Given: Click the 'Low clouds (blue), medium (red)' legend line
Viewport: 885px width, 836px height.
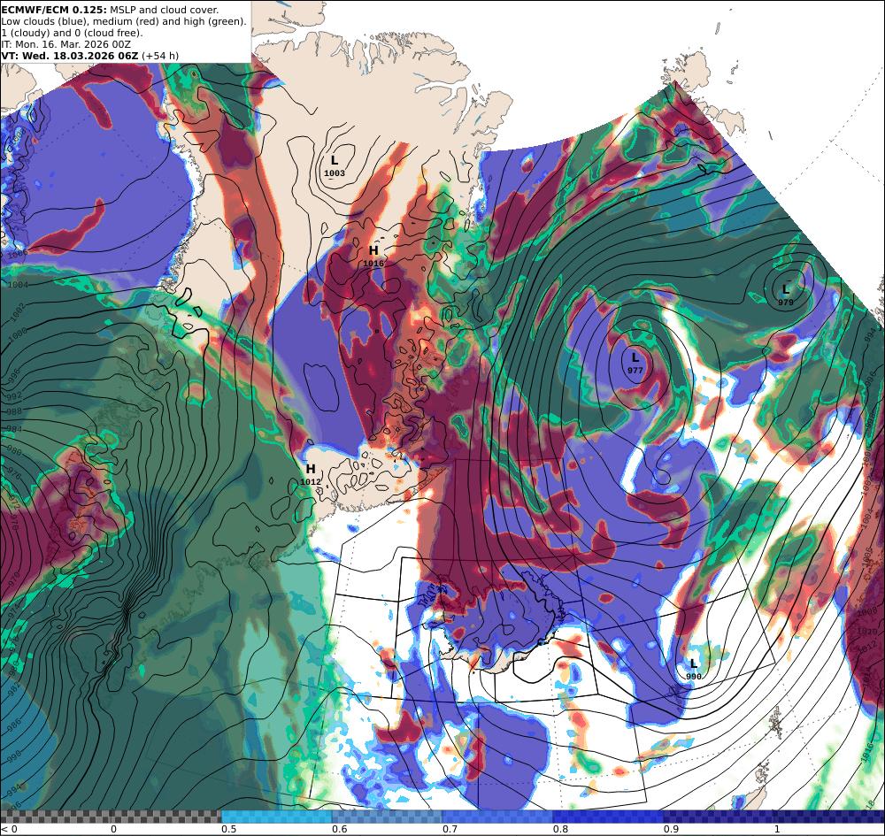Looking at the screenshot, I should (124, 21).
